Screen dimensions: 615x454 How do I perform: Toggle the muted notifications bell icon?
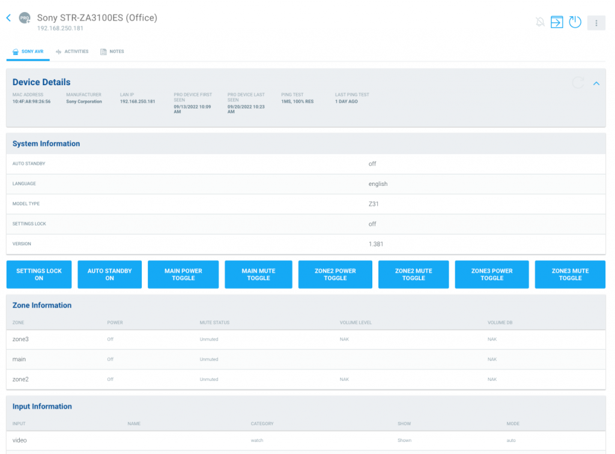coord(540,22)
